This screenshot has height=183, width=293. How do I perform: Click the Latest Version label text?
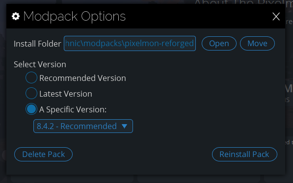pos(66,94)
